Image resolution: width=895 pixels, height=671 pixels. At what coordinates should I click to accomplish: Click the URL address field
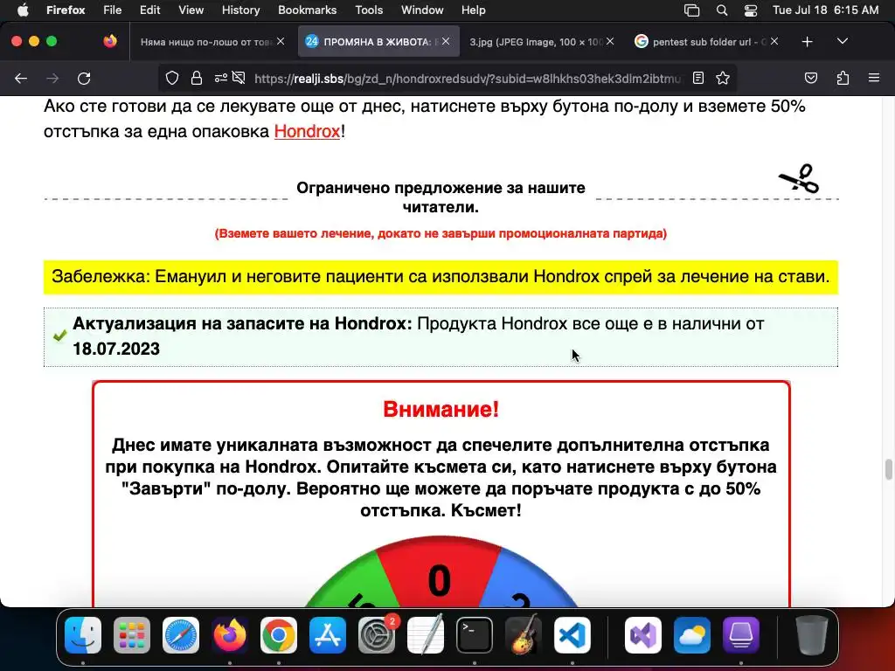tap(468, 79)
